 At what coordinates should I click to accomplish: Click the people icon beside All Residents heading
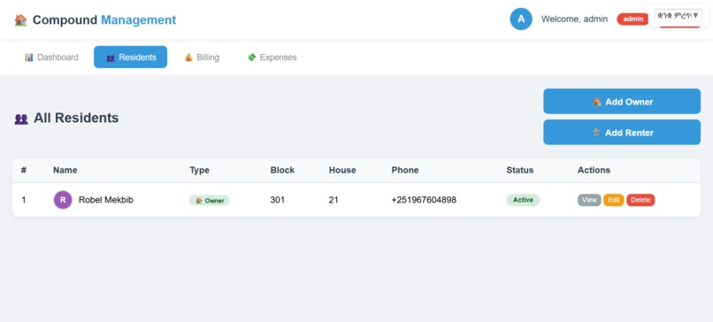pos(21,119)
